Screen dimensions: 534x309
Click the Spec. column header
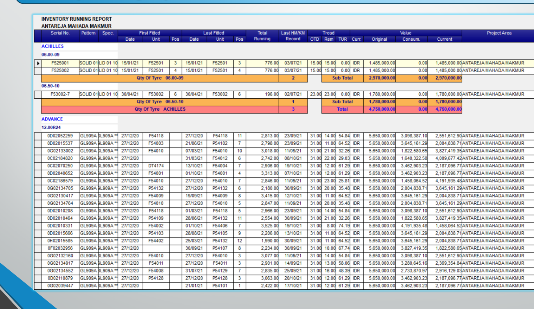pyautogui.click(x=108, y=33)
